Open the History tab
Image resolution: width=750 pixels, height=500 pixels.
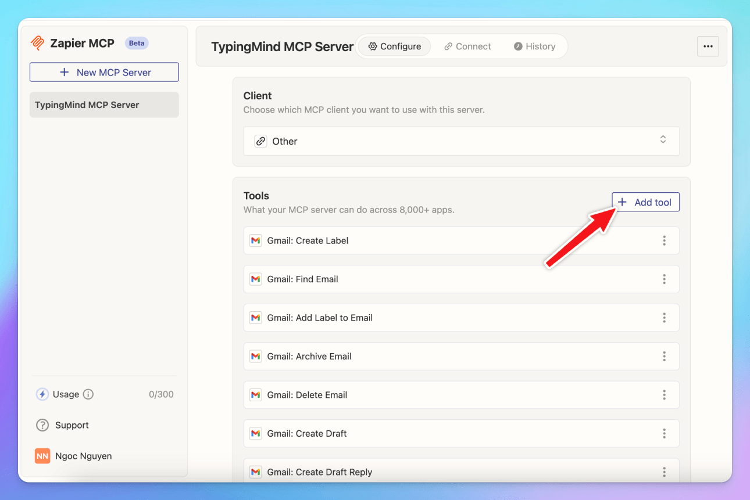(x=534, y=46)
